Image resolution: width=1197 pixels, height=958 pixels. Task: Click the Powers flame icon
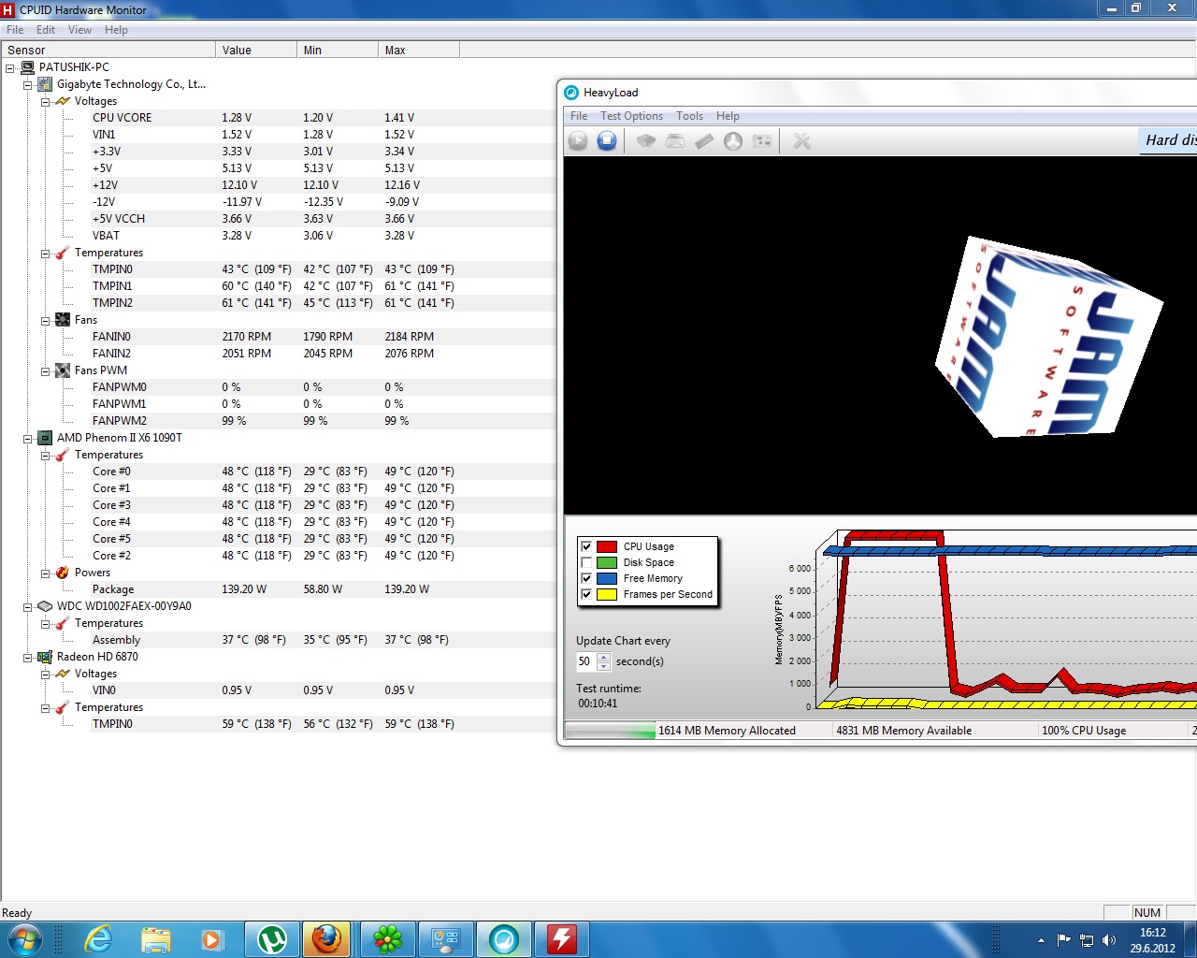[63, 573]
